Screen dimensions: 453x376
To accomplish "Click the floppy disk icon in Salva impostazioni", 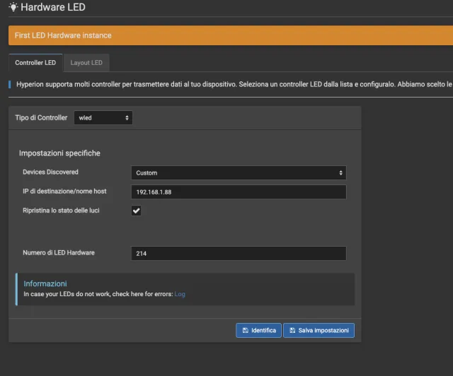I will coord(292,330).
